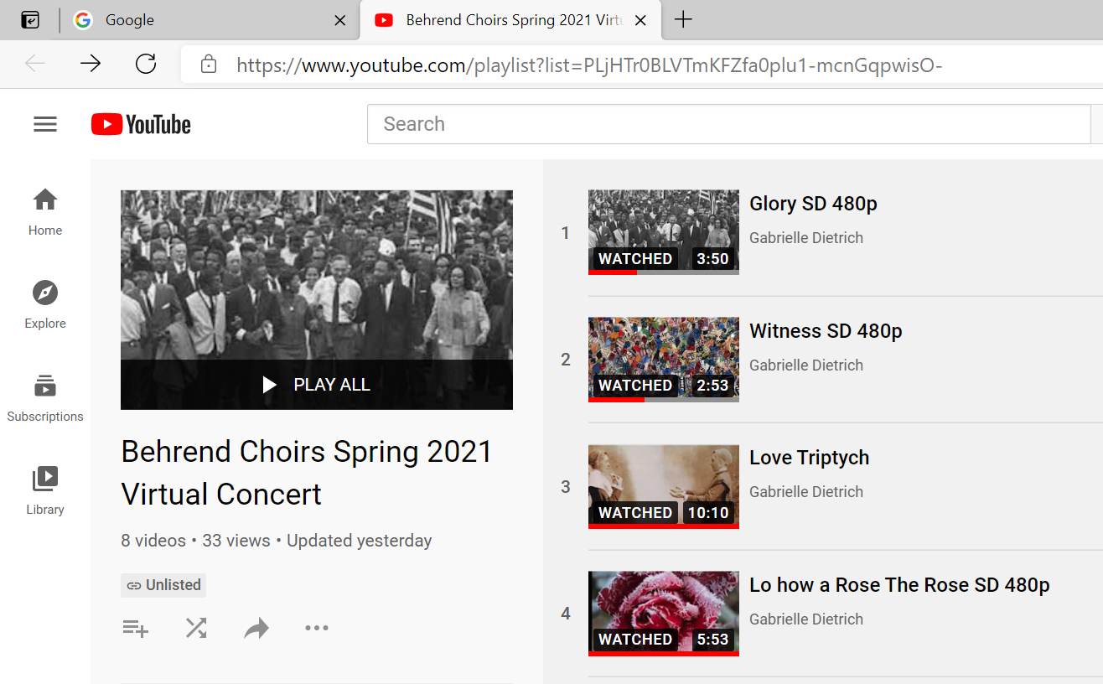
Task: Open the Love Triptych video
Action: tap(809, 458)
